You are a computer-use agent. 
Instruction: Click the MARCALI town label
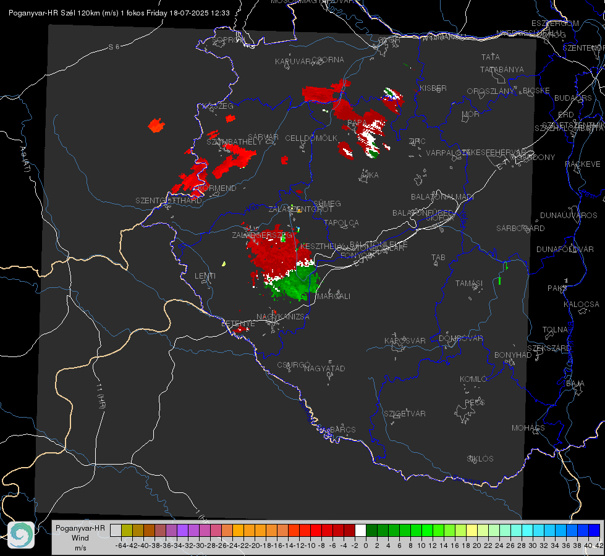tap(334, 296)
